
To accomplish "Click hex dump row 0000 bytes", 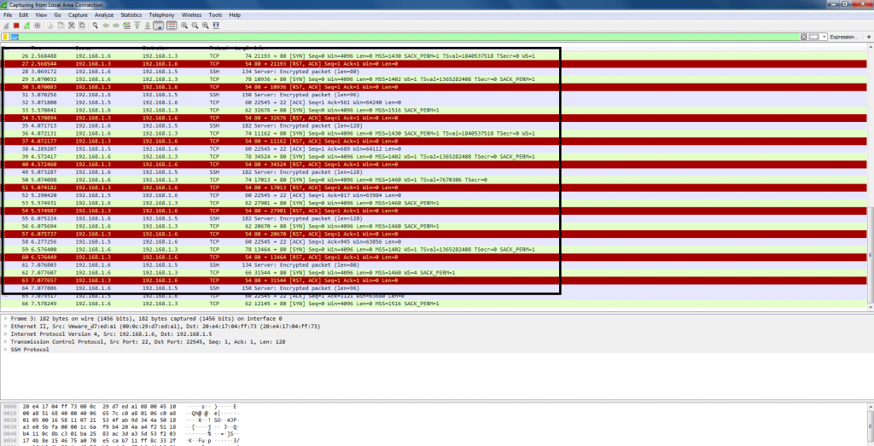I will 99,407.
